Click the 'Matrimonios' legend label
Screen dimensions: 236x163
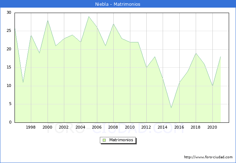pyautogui.click(x=121, y=140)
